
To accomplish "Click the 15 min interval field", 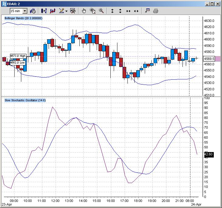I will pos(16,11).
